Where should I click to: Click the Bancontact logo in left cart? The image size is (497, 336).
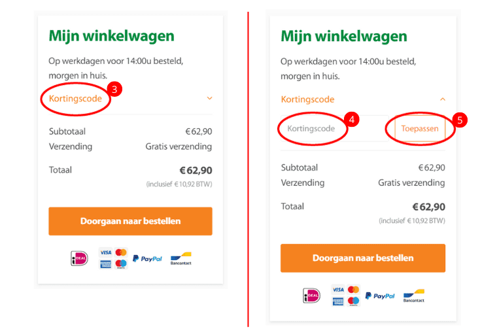[x=181, y=259]
